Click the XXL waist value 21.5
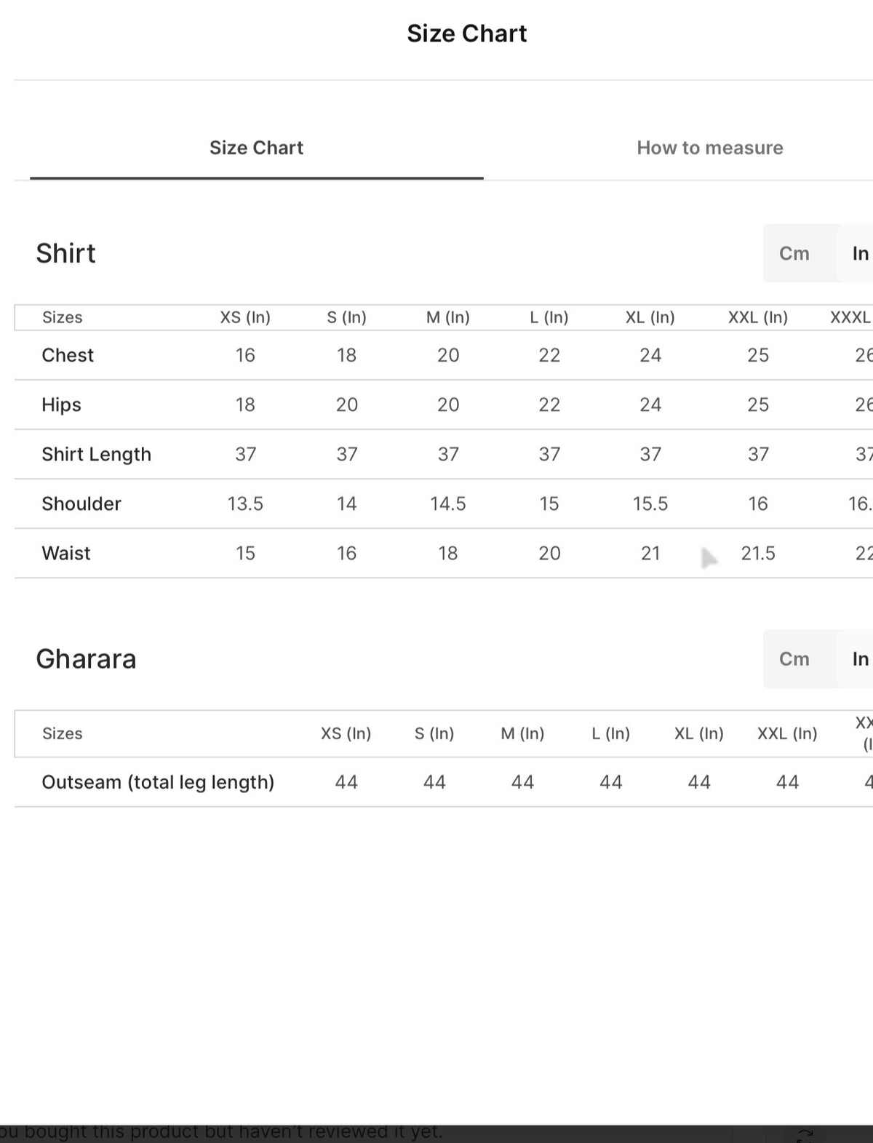This screenshot has height=1143, width=873. 758,554
